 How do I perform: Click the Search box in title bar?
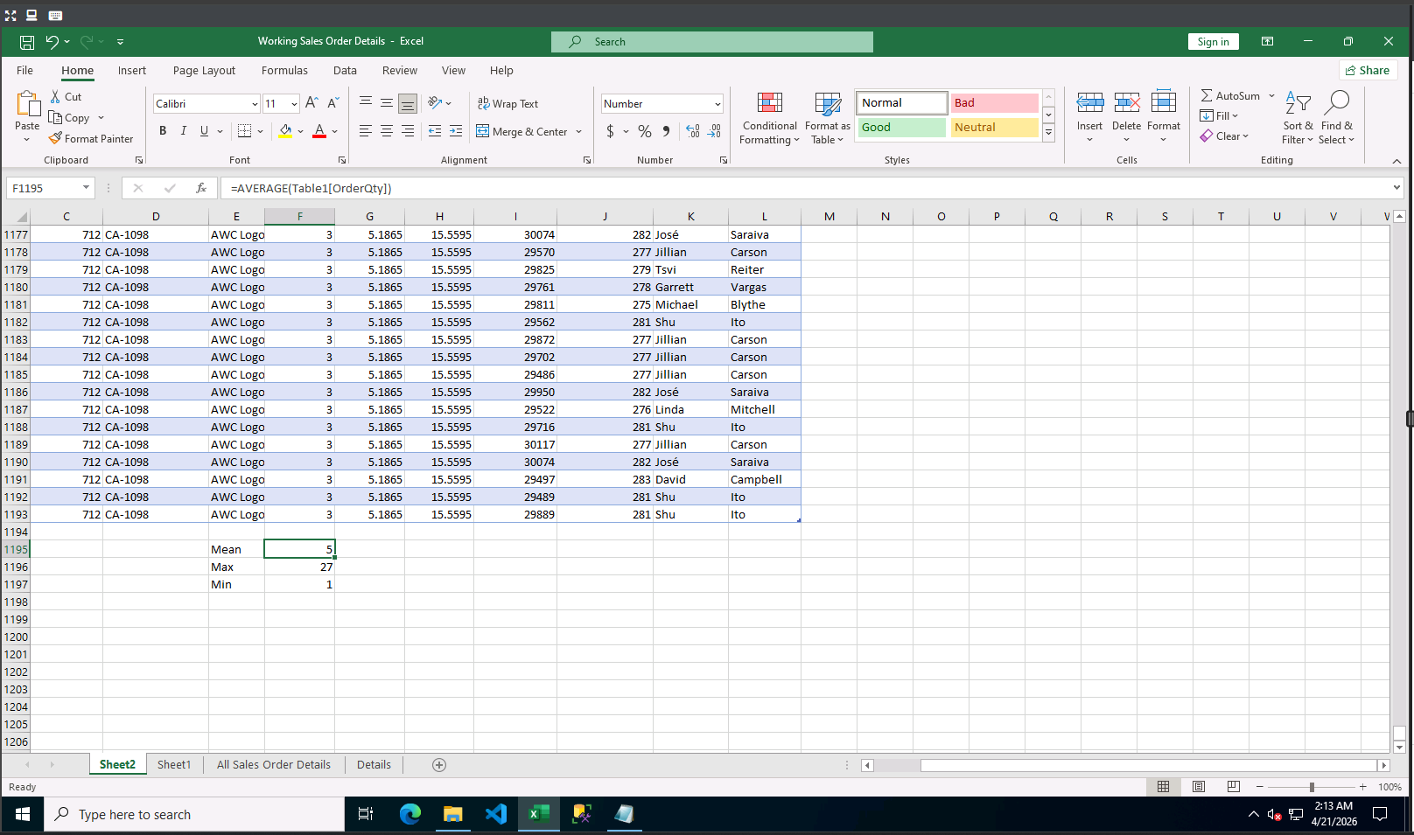tap(711, 42)
